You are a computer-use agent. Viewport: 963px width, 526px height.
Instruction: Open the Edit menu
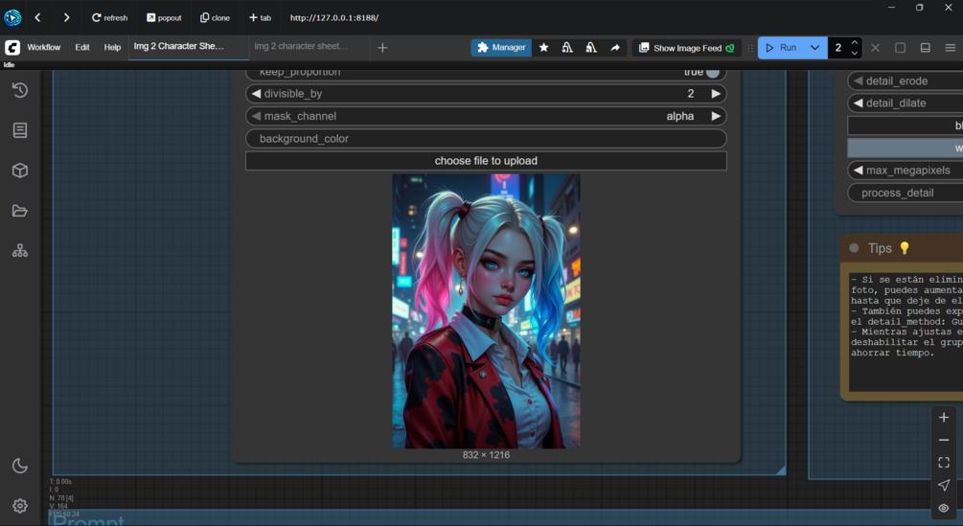click(82, 47)
